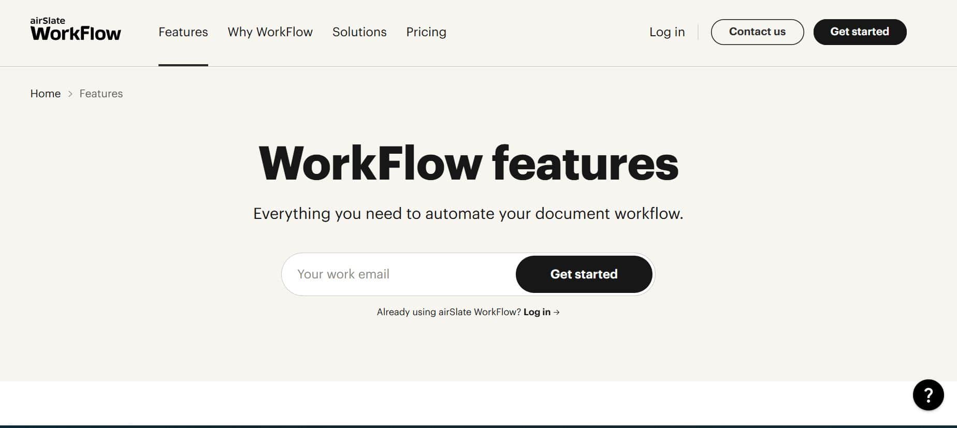Image resolution: width=957 pixels, height=428 pixels.
Task: Go to Home breadcrumb link
Action: [x=46, y=94]
